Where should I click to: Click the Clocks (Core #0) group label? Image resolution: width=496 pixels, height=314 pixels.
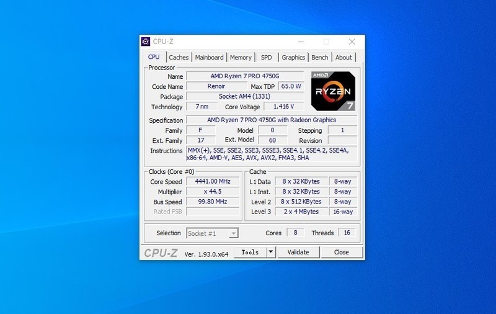point(171,171)
